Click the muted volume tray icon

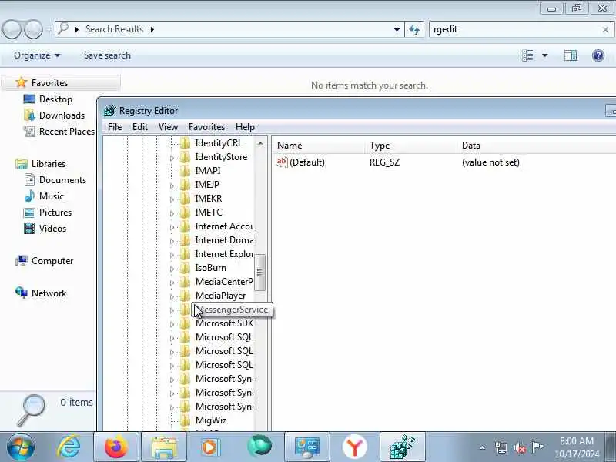pyautogui.click(x=519, y=447)
